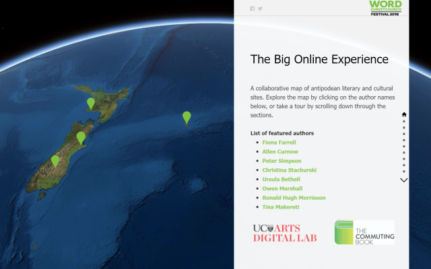
Task: Jump to the last section navigation dot
Action: (404, 171)
